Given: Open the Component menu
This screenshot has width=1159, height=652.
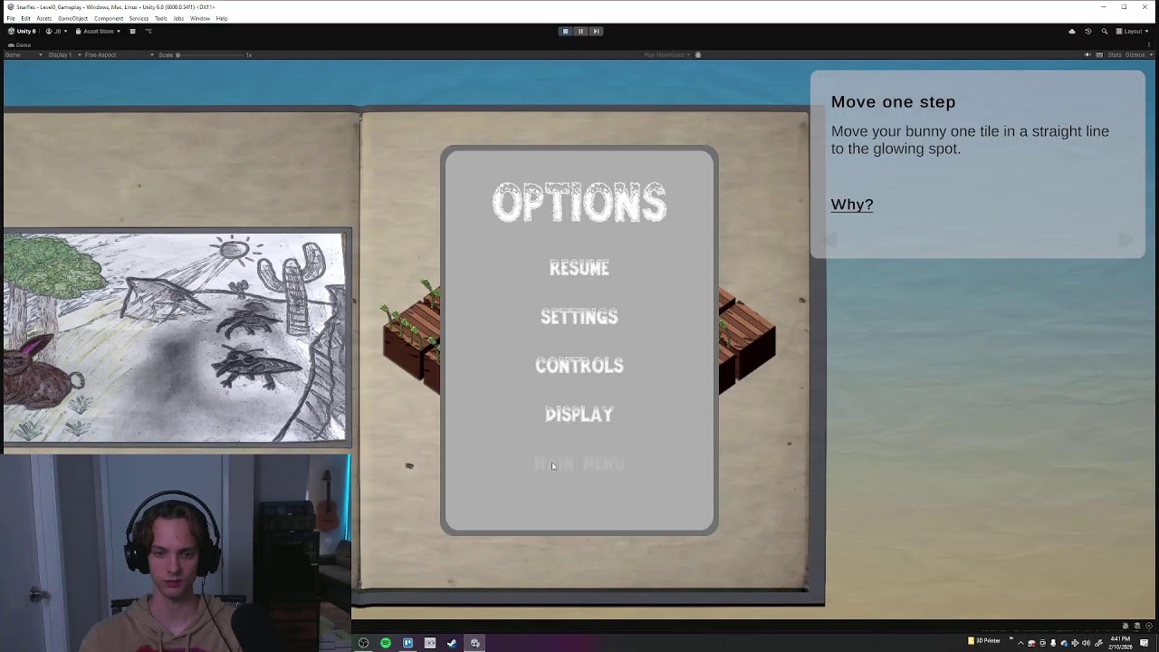Looking at the screenshot, I should click(x=109, y=18).
